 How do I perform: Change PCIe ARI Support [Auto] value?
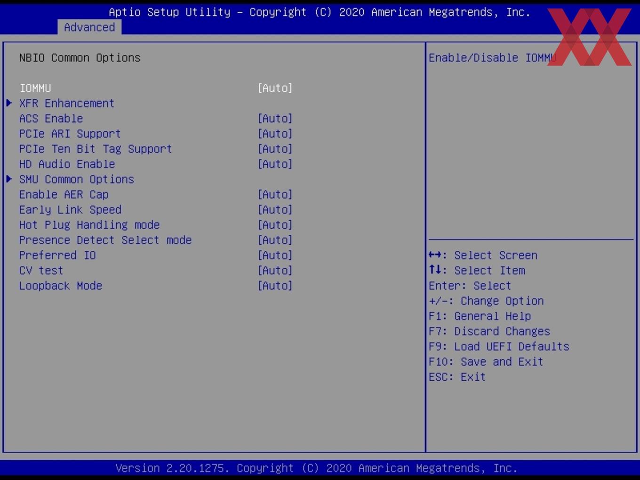[275, 134]
